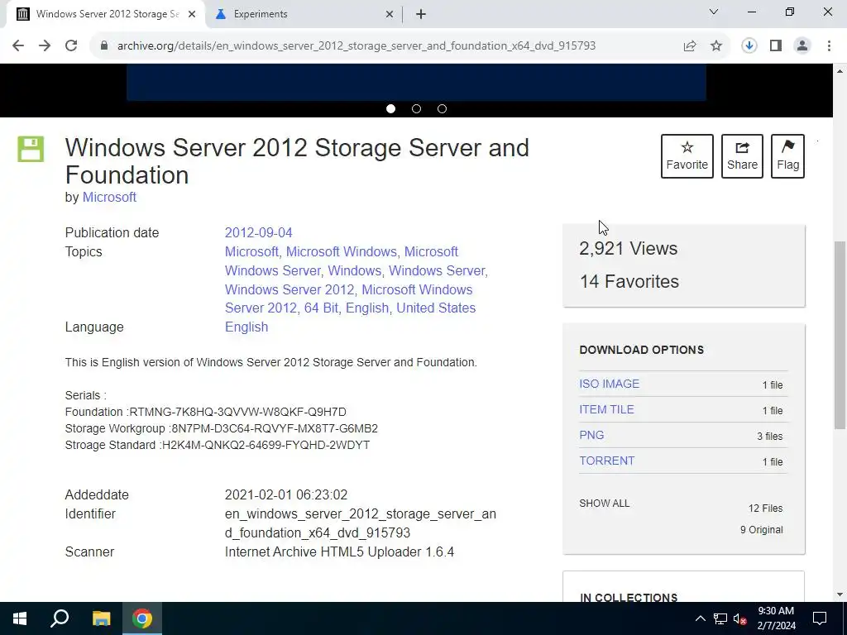Click the 9 Original count text
This screenshot has height=635, width=847.
(761, 530)
